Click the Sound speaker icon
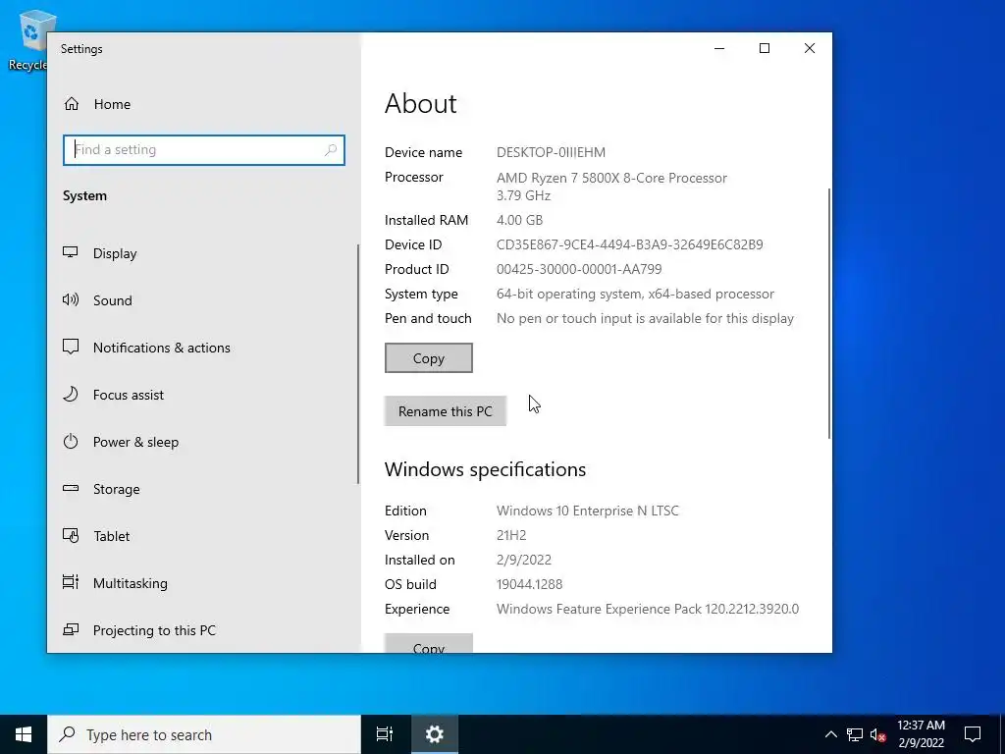The image size is (1005, 754). point(71,300)
